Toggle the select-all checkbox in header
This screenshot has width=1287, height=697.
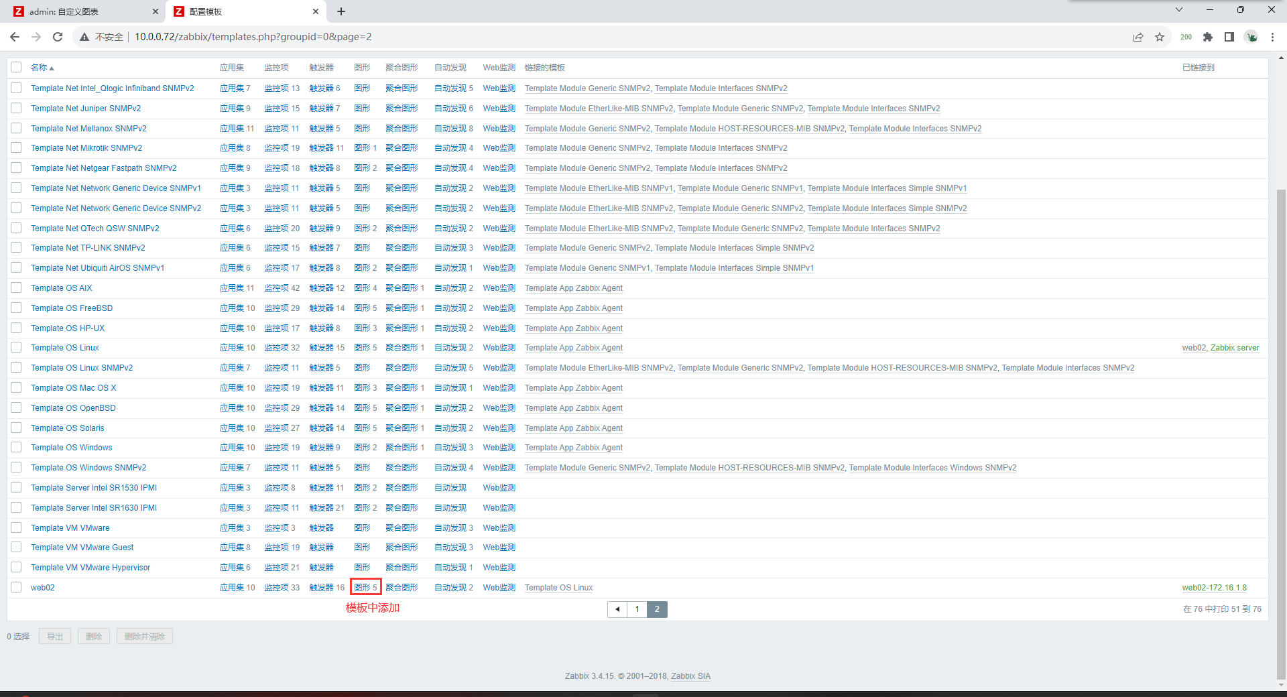tap(16, 67)
